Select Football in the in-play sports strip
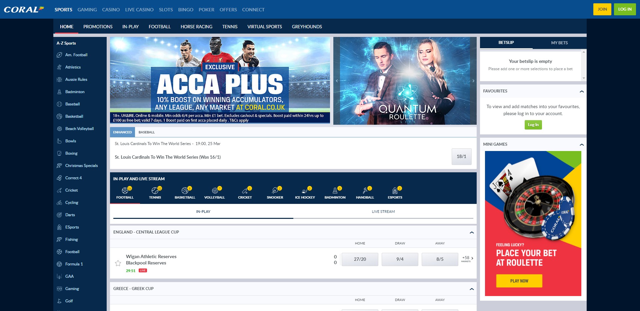The height and width of the screenshot is (311, 640). click(x=125, y=193)
